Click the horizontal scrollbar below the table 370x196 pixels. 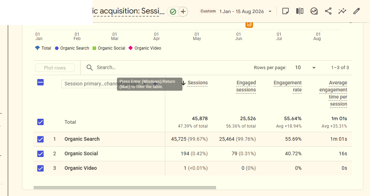pyautogui.click(x=125, y=188)
